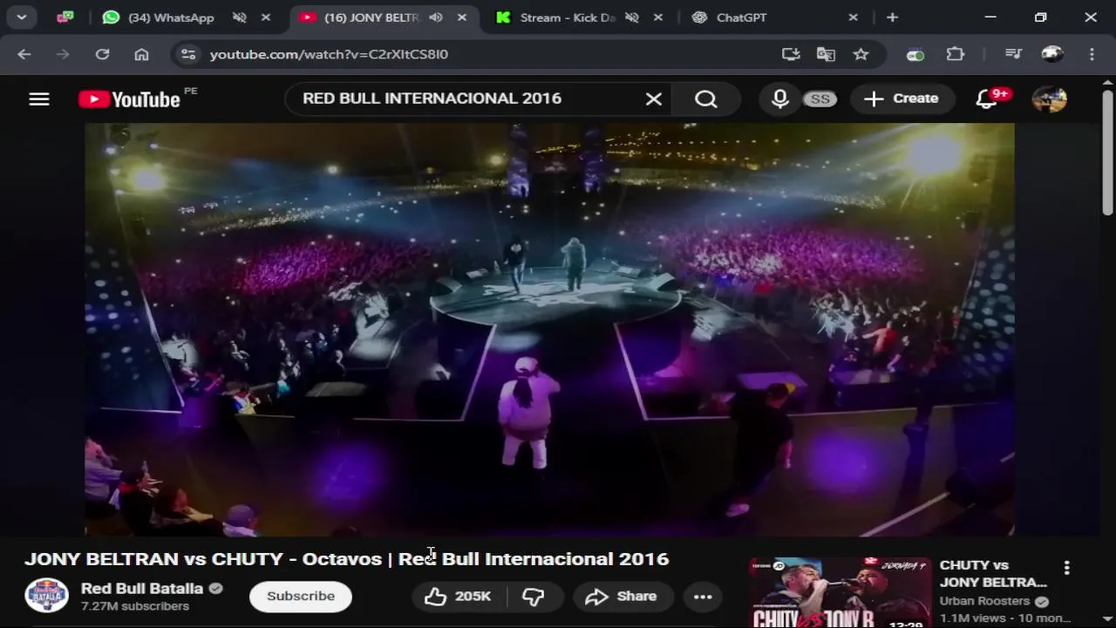Focus the youtube.com address bar URL
Viewport: 1116px width, 628px height.
click(329, 54)
